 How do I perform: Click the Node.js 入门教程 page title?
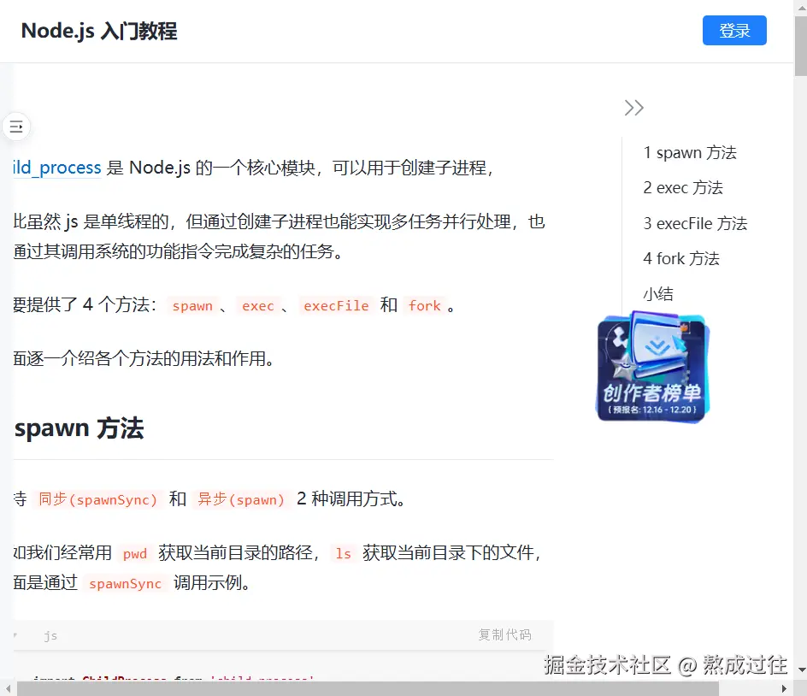[100, 31]
